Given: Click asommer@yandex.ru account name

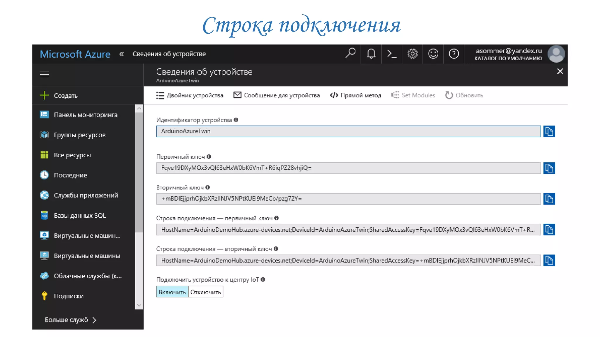Looking at the screenshot, I should (509, 51).
